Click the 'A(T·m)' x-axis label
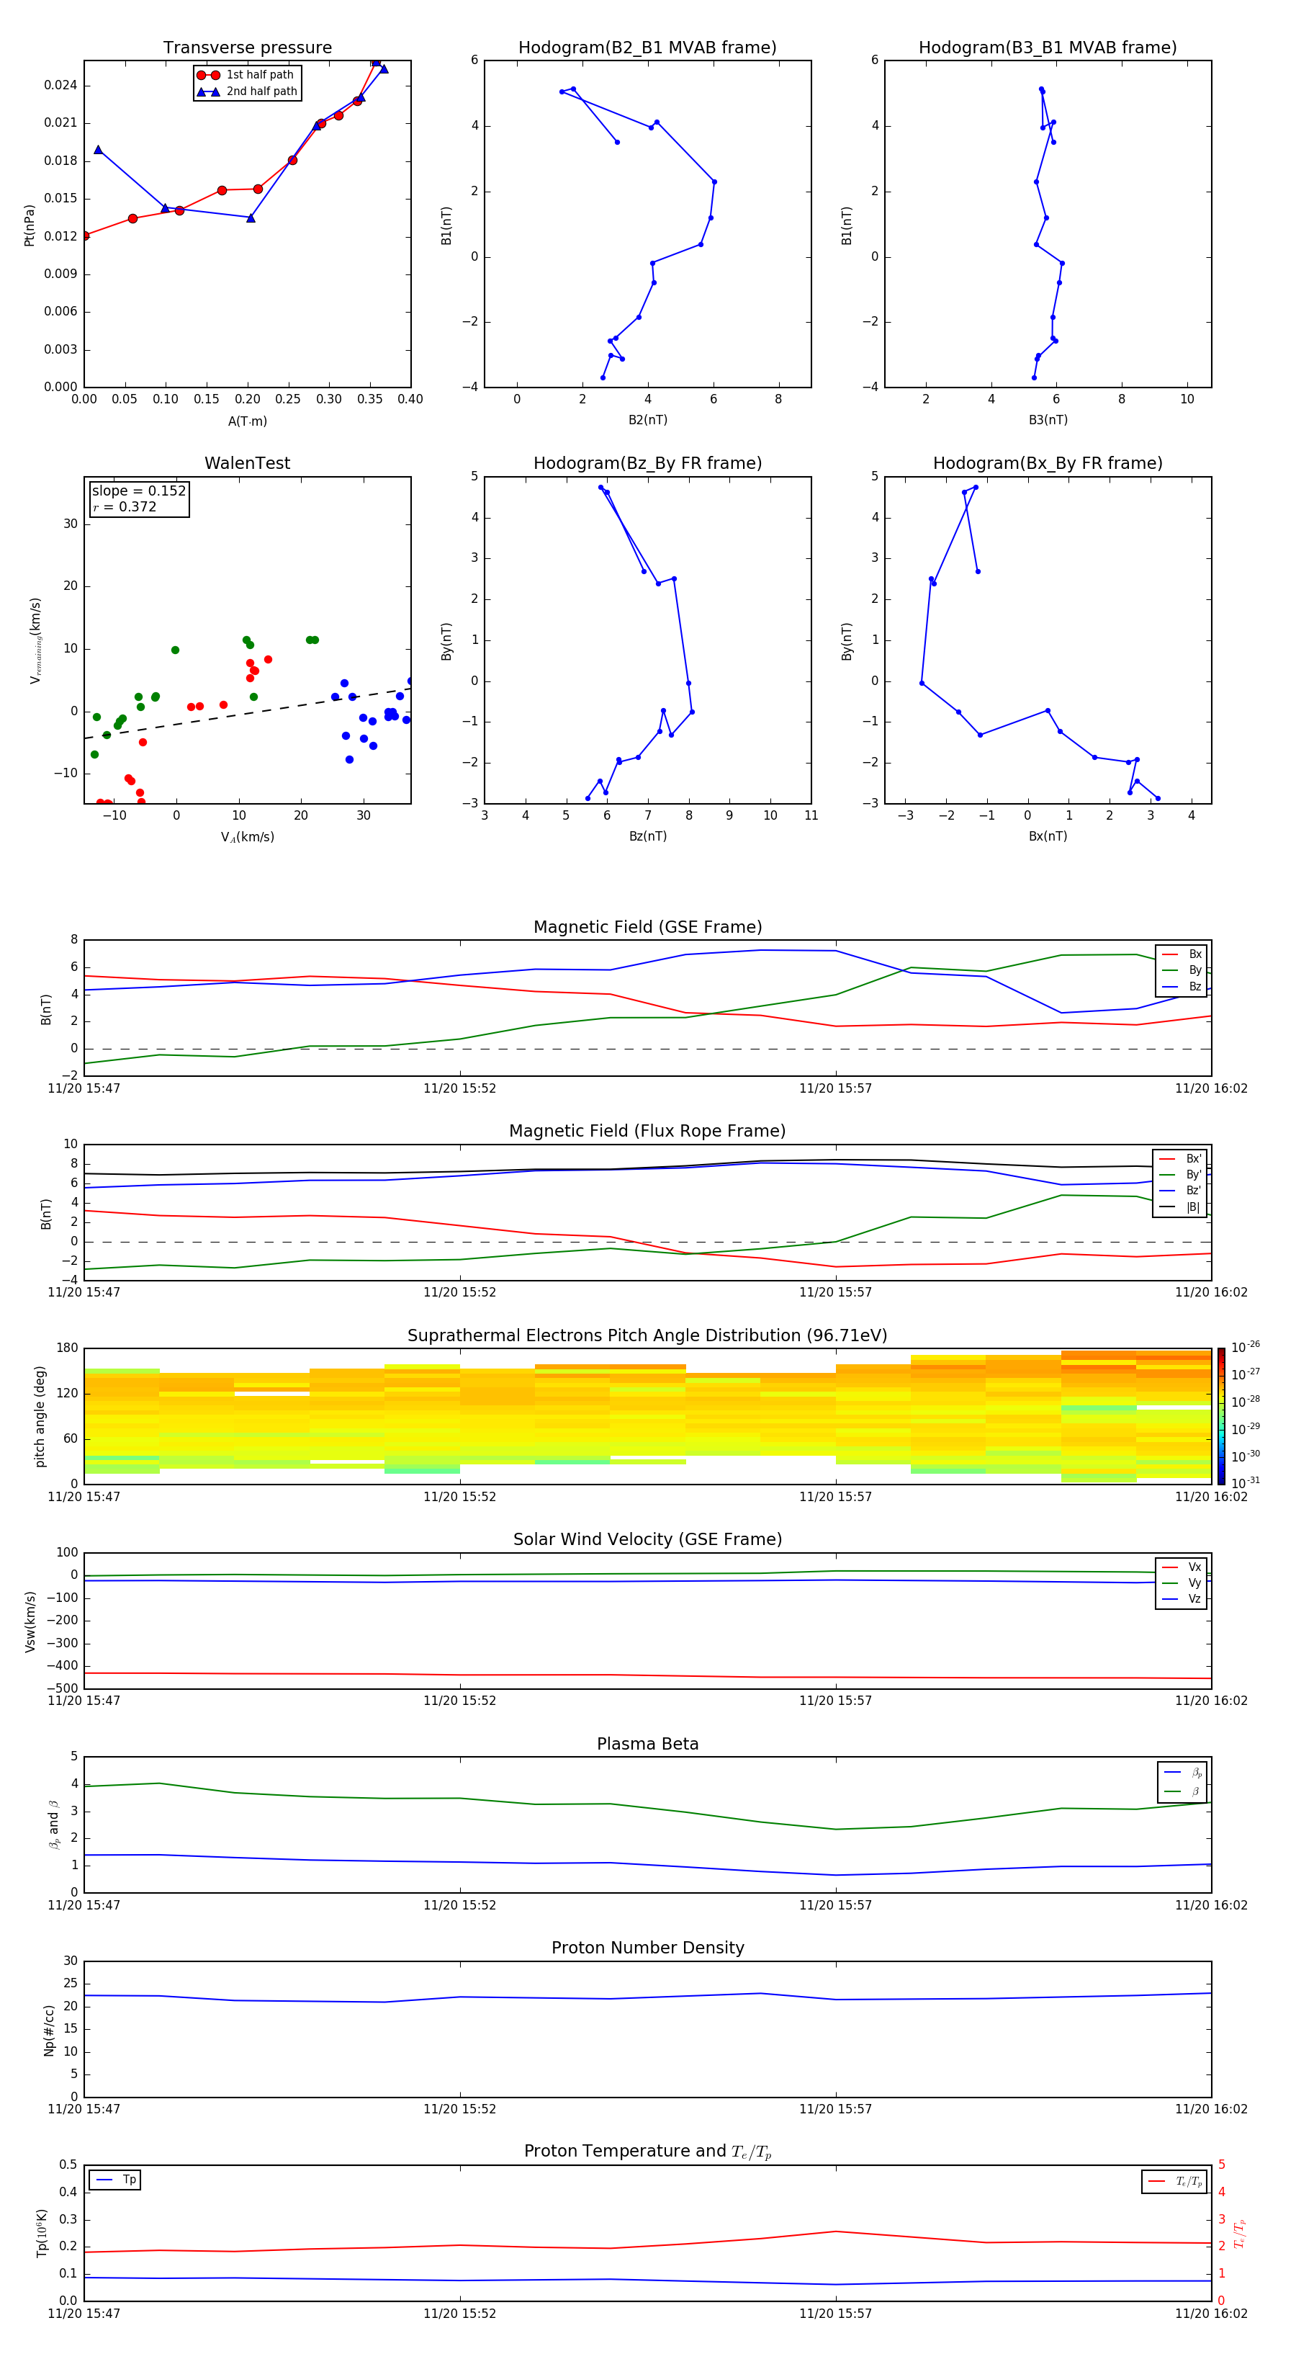1296x2377 pixels. (247, 421)
